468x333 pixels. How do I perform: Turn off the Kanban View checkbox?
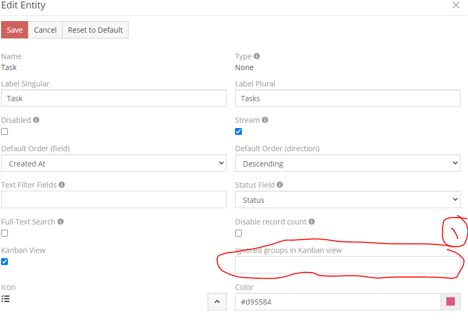[5, 262]
